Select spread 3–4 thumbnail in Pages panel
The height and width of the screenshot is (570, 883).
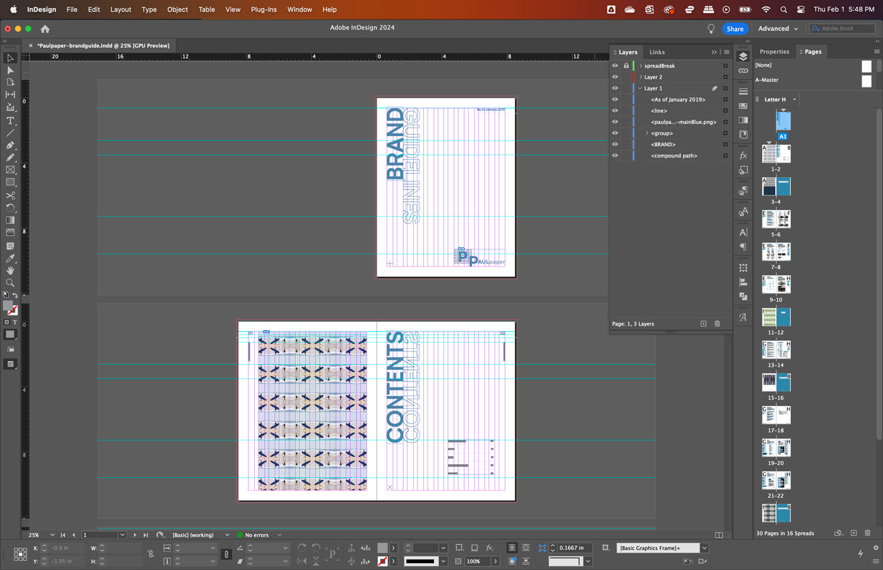coord(776,186)
